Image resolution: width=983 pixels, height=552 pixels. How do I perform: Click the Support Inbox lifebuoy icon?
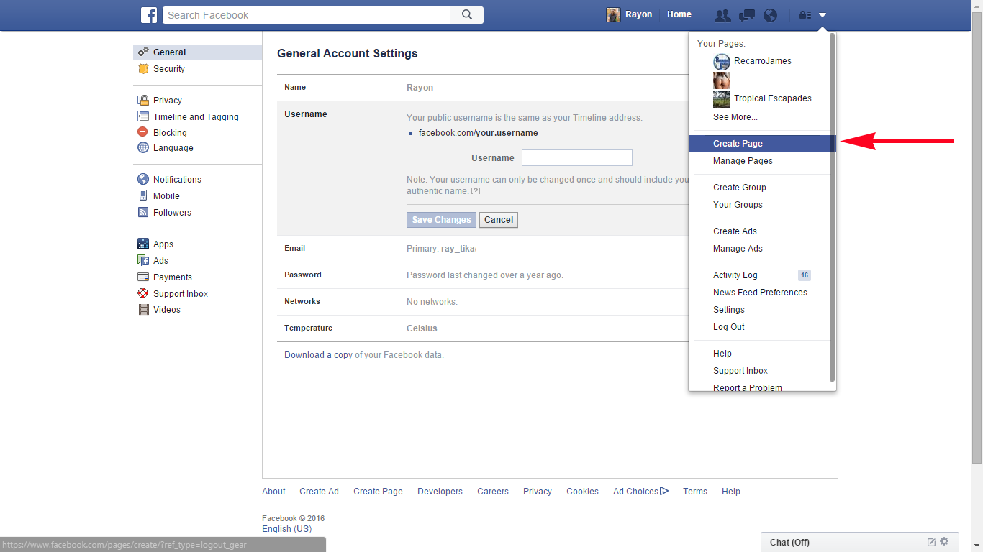point(143,293)
